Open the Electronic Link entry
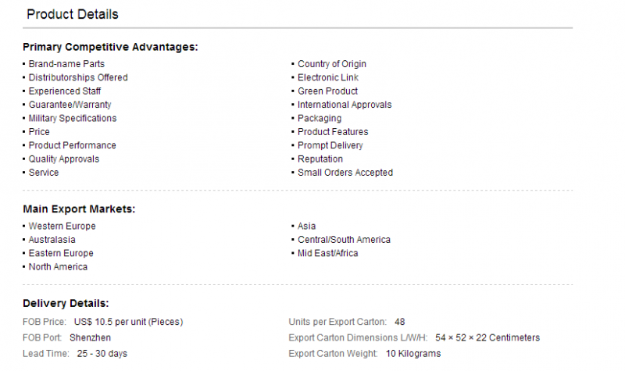The width and height of the screenshot is (625, 371). point(328,77)
